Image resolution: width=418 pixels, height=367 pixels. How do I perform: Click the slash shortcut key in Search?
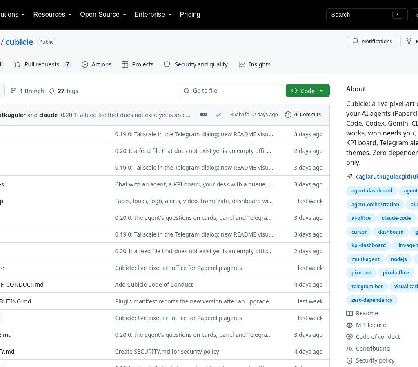(397, 15)
